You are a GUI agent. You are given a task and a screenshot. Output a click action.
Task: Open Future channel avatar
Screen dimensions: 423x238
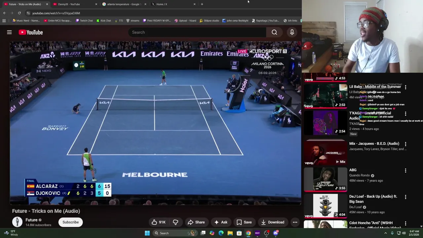(x=17, y=222)
